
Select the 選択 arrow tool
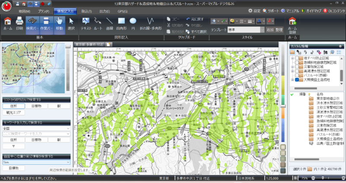coord(71,24)
